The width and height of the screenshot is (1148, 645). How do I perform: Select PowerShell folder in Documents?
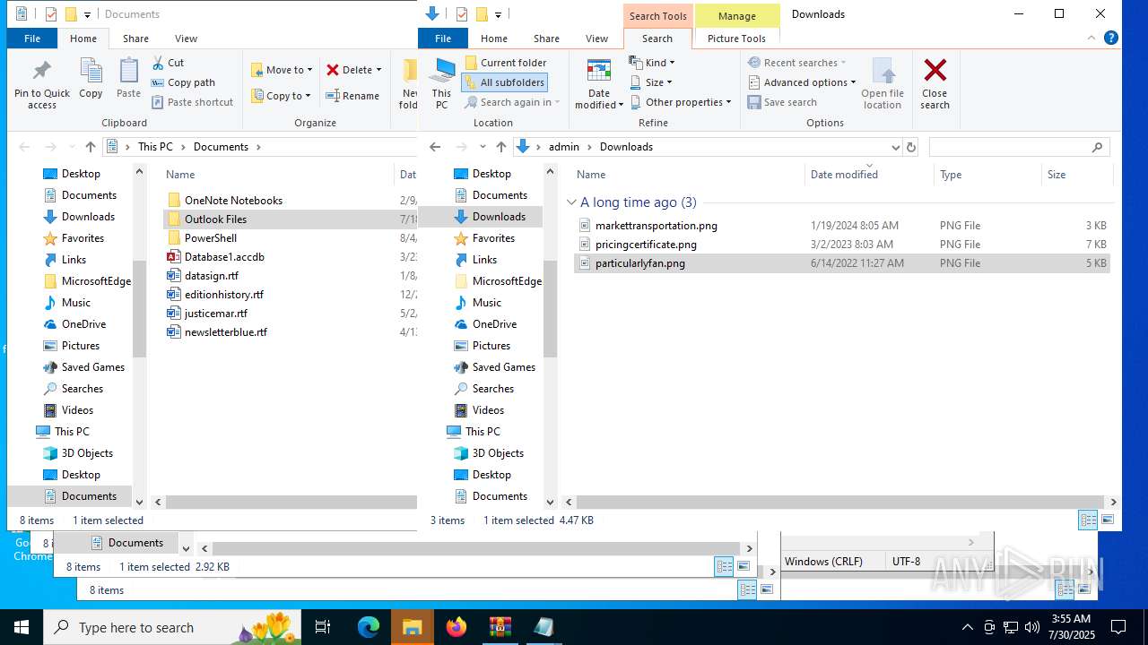[x=211, y=238]
